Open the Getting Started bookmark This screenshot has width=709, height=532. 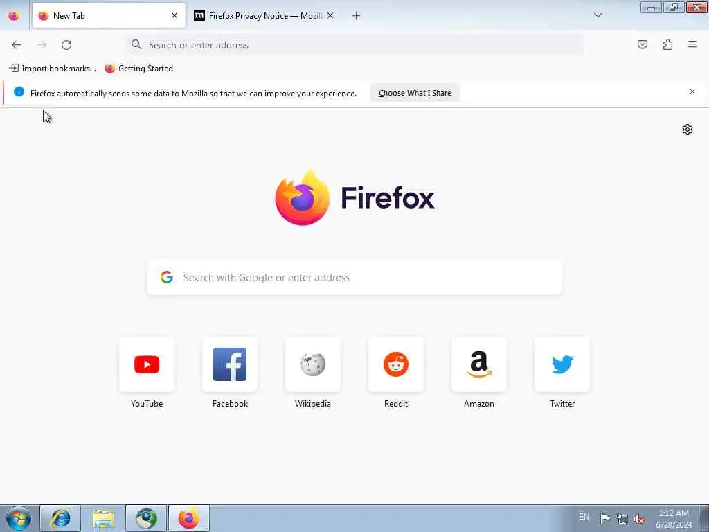[138, 69]
